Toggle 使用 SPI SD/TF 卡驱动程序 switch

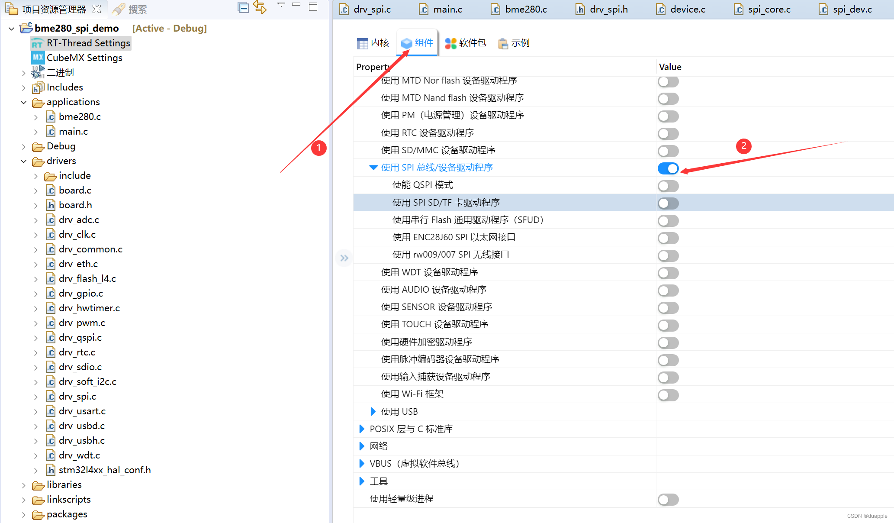click(x=669, y=202)
